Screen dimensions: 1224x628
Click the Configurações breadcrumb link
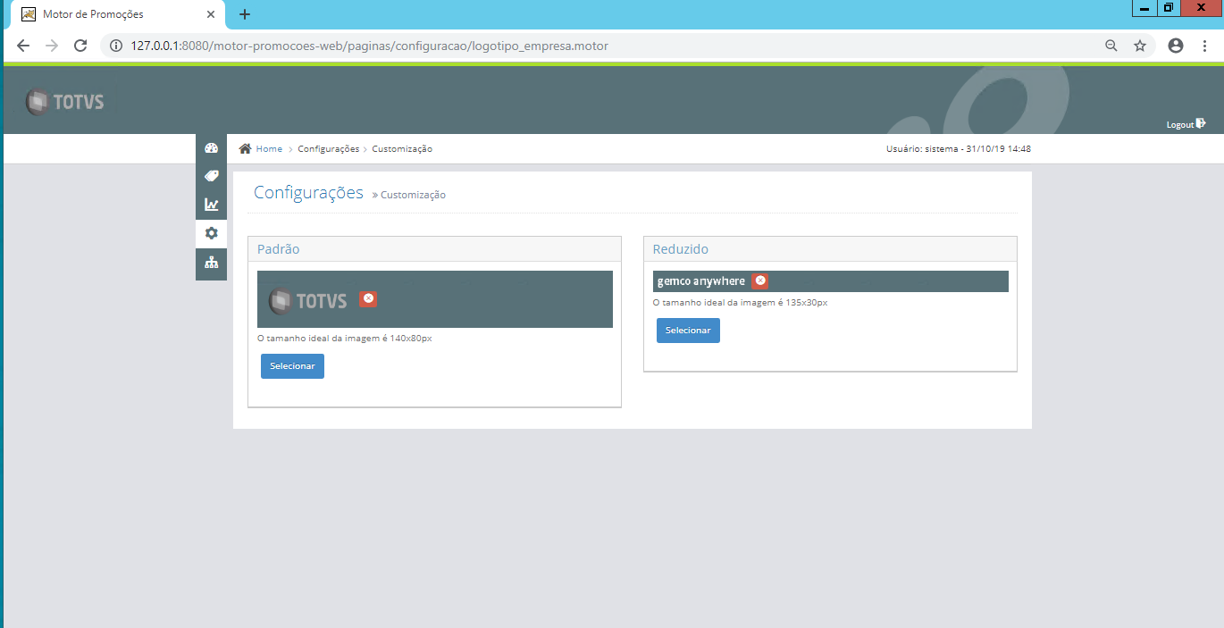coord(328,149)
